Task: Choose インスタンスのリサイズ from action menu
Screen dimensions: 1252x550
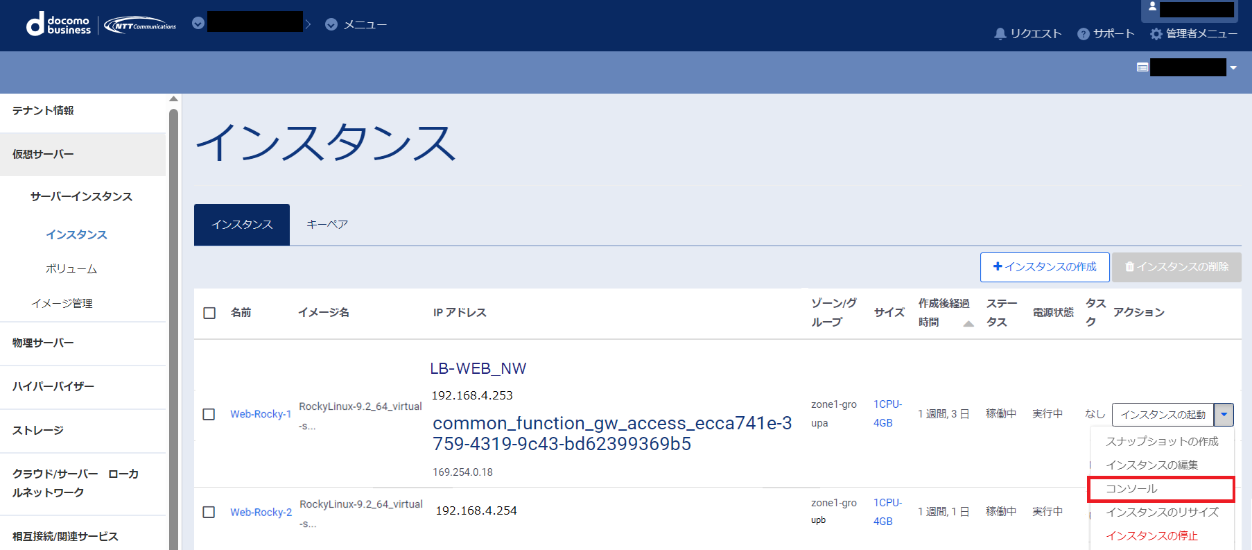Action: [x=1162, y=512]
